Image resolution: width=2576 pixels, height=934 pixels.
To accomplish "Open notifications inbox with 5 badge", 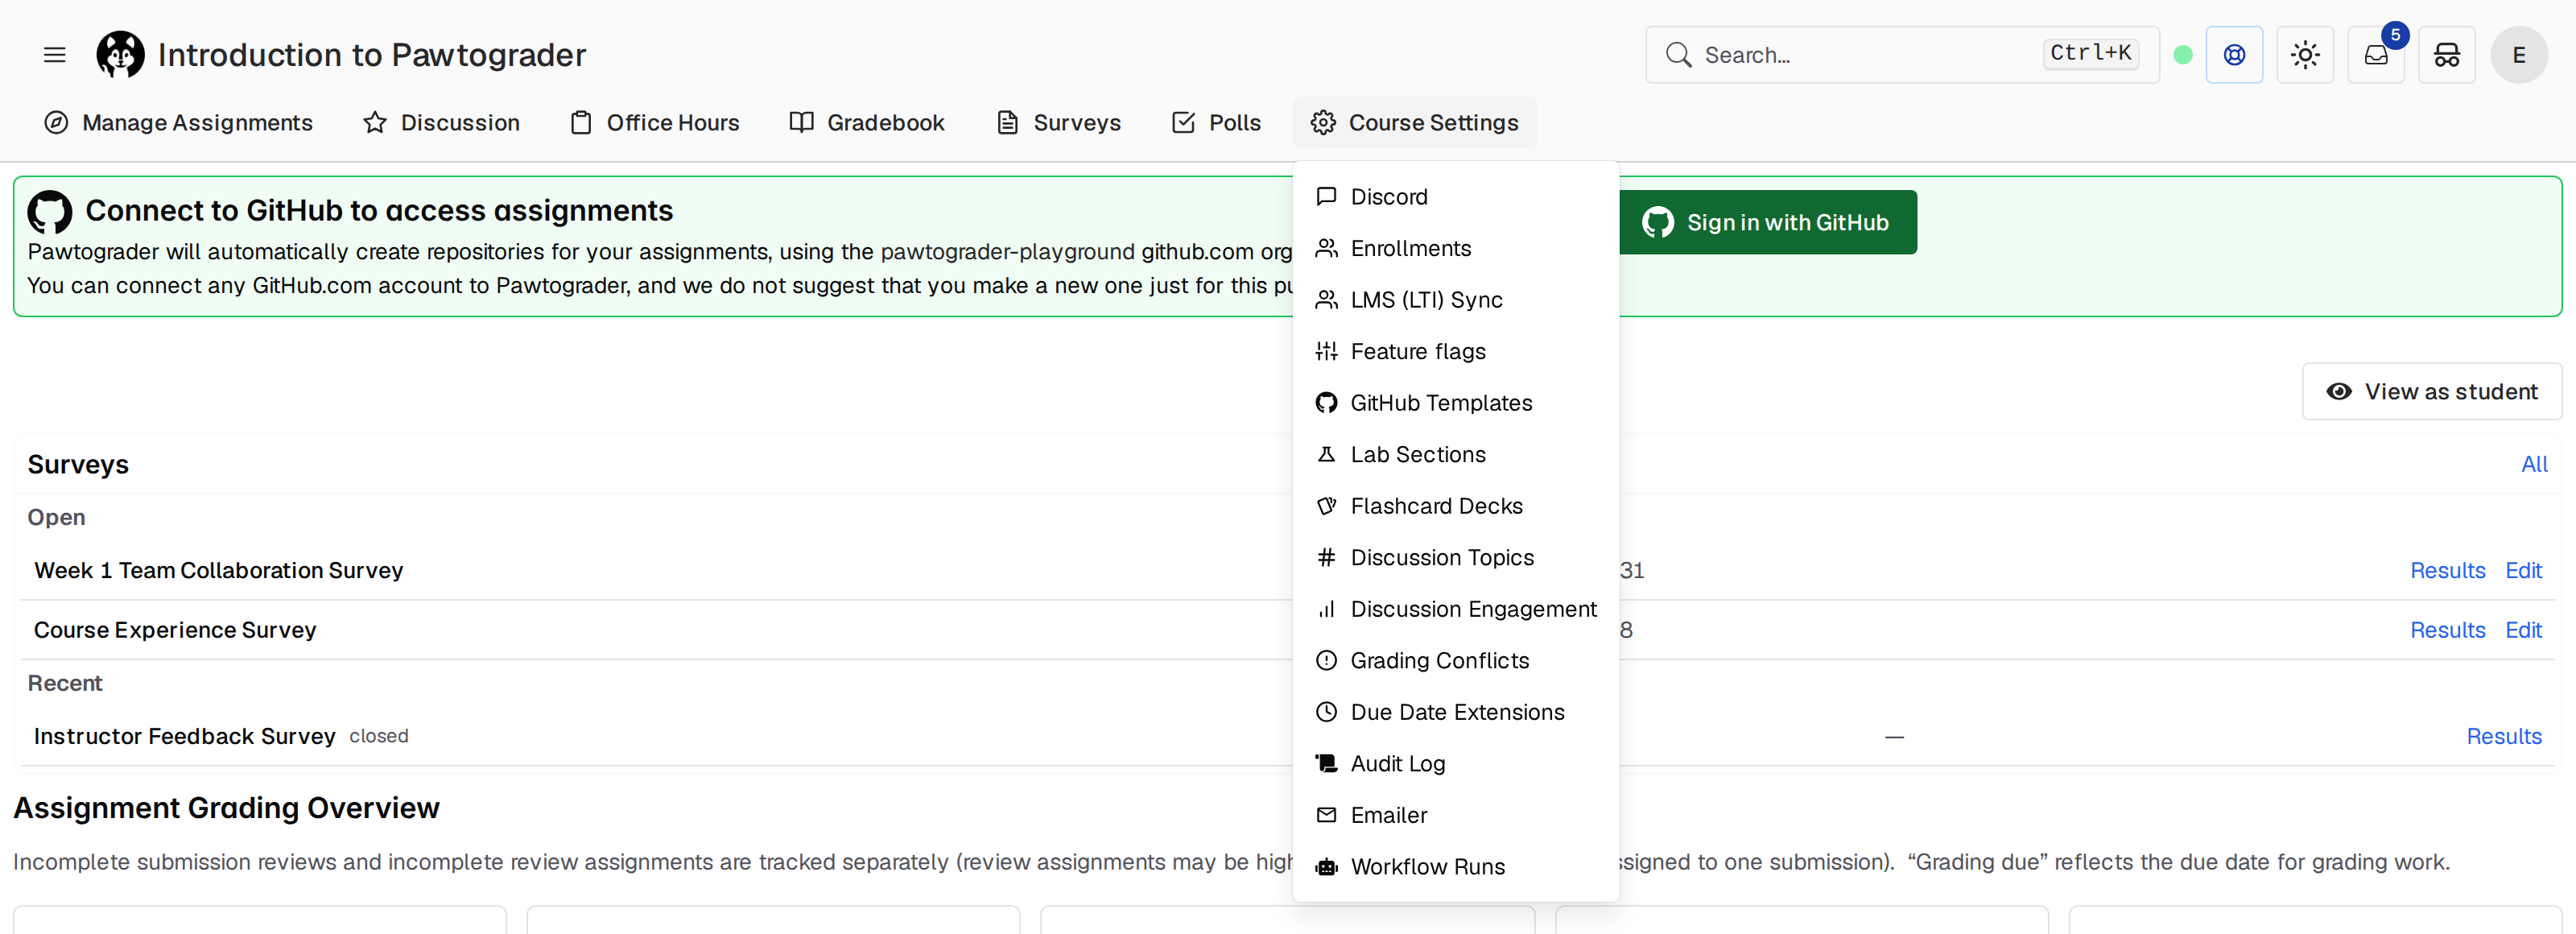I will tap(2376, 55).
